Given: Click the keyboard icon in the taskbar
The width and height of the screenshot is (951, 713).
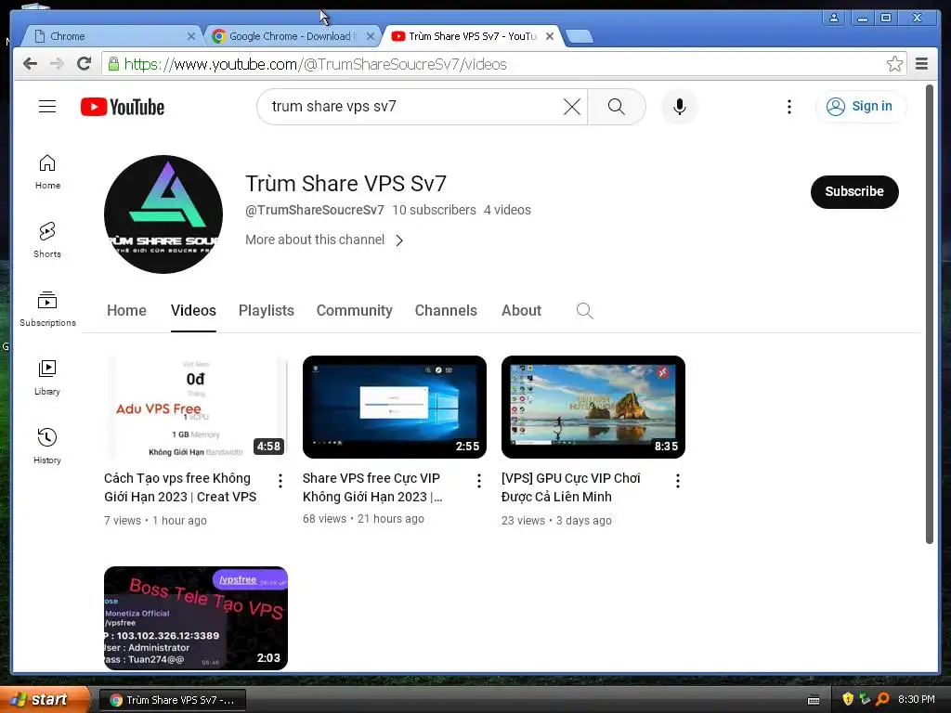Looking at the screenshot, I should 814,700.
